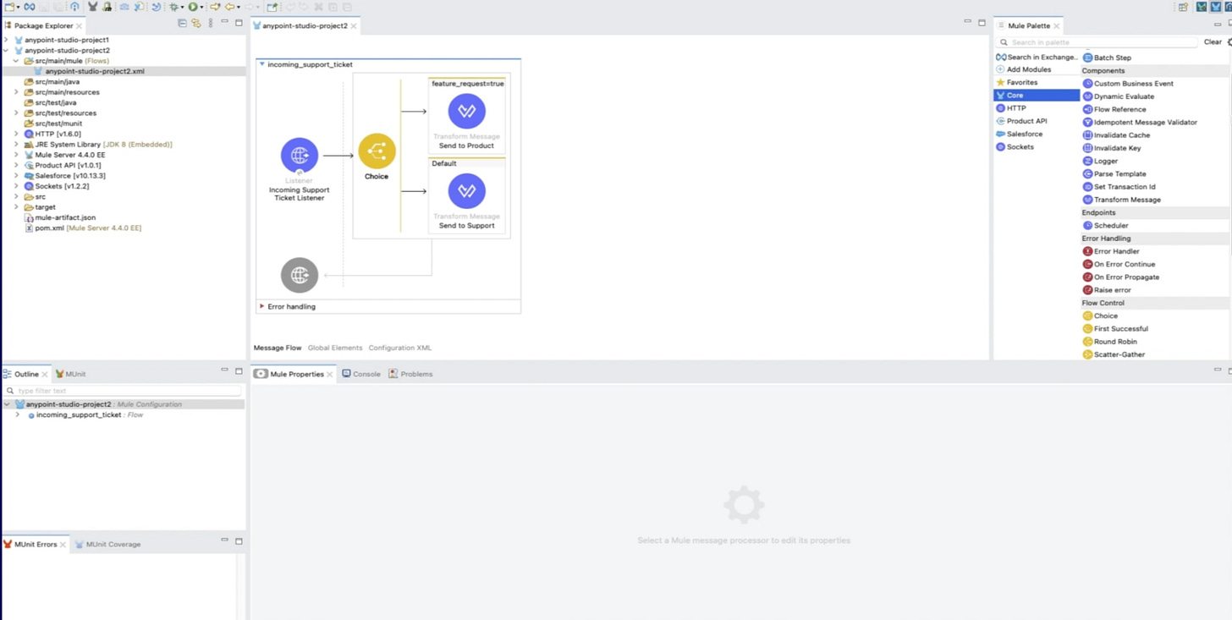1232x620 pixels.
Task: Collapse the incoming_support_ticket flow triangle
Action: pos(262,64)
